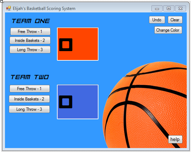191x153 pixels.
Task: Clear all scores with Clear button
Action: (175, 20)
